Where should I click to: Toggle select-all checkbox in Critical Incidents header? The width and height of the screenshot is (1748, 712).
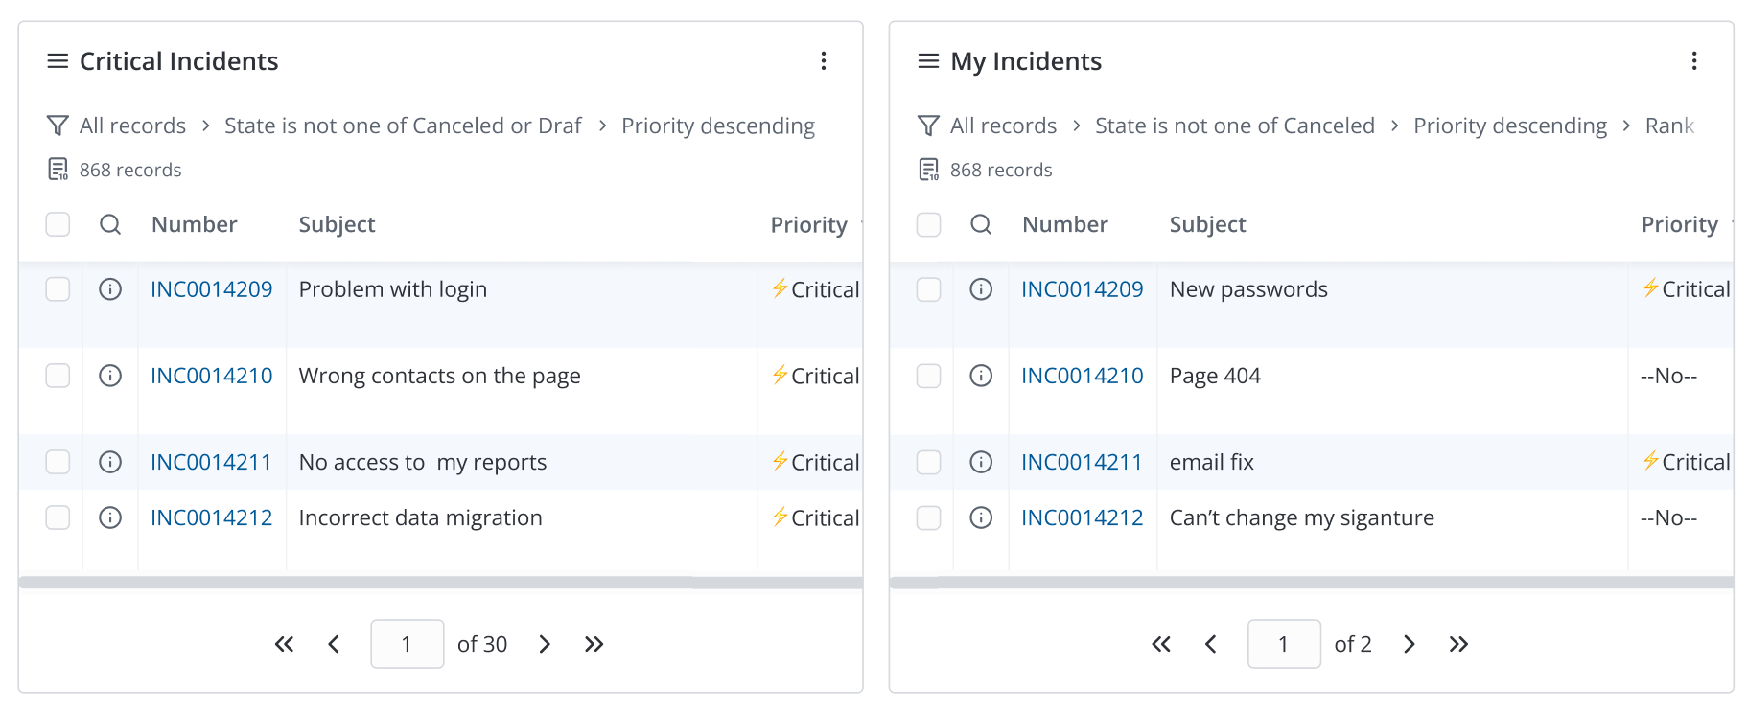[x=58, y=224]
